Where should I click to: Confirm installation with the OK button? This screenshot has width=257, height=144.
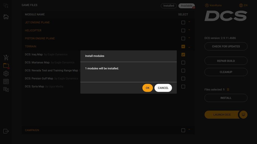pos(148,88)
